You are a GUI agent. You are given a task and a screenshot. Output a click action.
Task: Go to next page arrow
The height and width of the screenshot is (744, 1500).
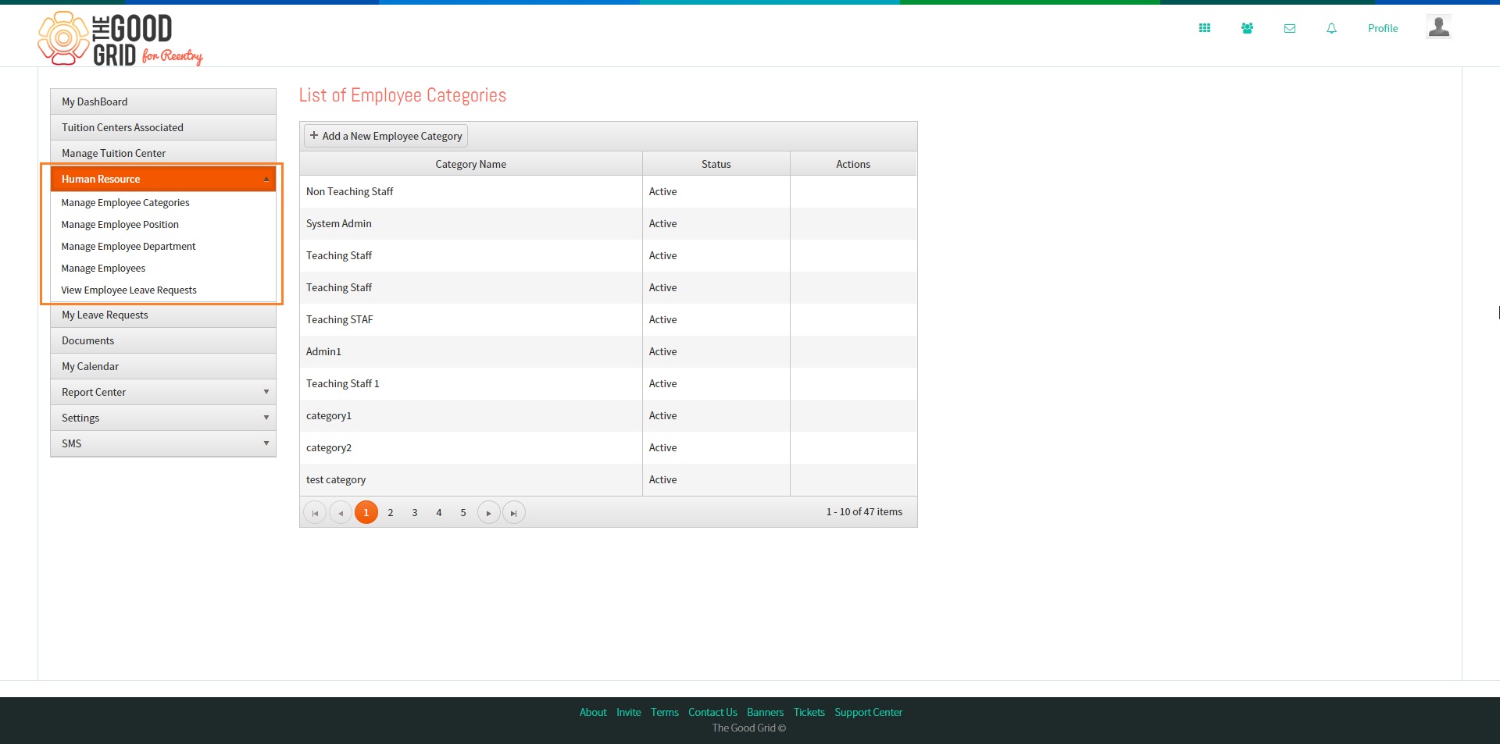click(x=488, y=513)
